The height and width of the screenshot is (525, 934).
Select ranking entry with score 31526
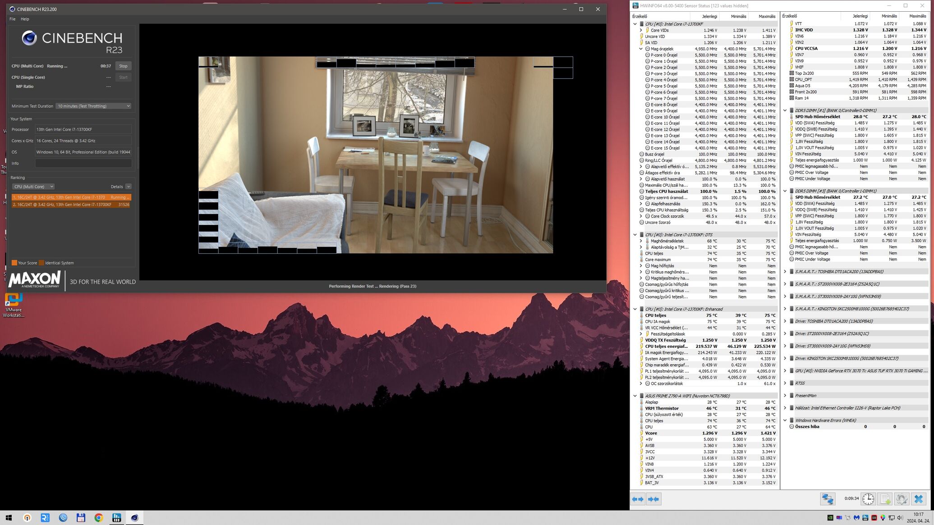pos(71,205)
